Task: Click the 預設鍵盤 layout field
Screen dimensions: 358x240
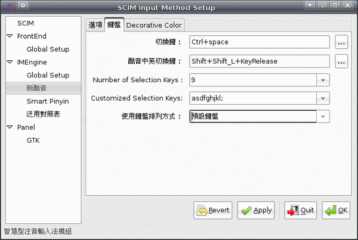Action: [253, 117]
